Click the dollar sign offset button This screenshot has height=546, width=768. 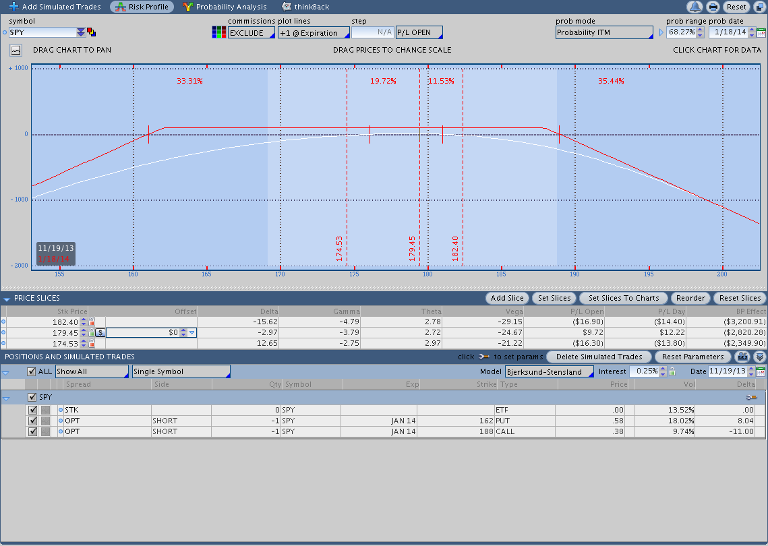(x=100, y=332)
